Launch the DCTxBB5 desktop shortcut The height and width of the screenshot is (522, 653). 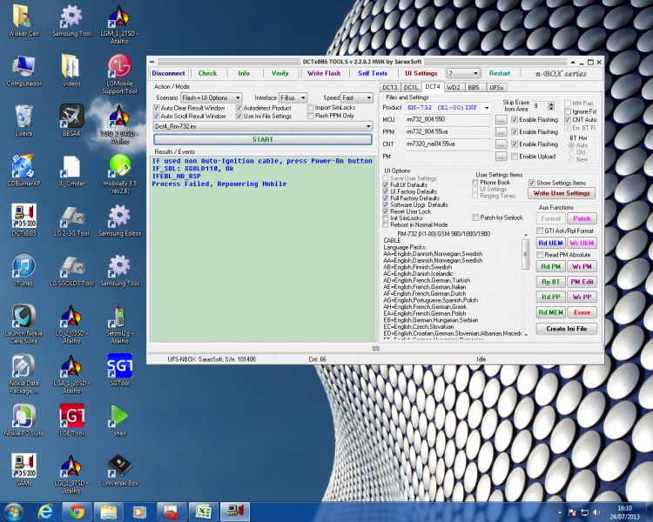24,221
